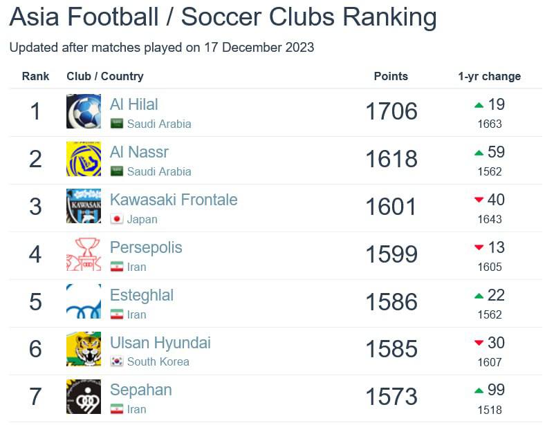Open the Al Nassr club page
The height and width of the screenshot is (425, 545).
(x=139, y=152)
